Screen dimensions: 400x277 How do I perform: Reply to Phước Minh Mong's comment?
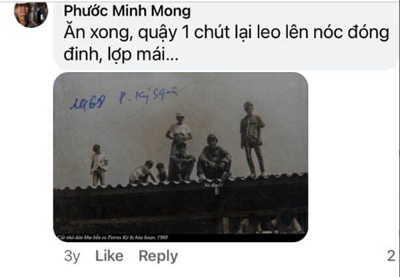click(158, 256)
